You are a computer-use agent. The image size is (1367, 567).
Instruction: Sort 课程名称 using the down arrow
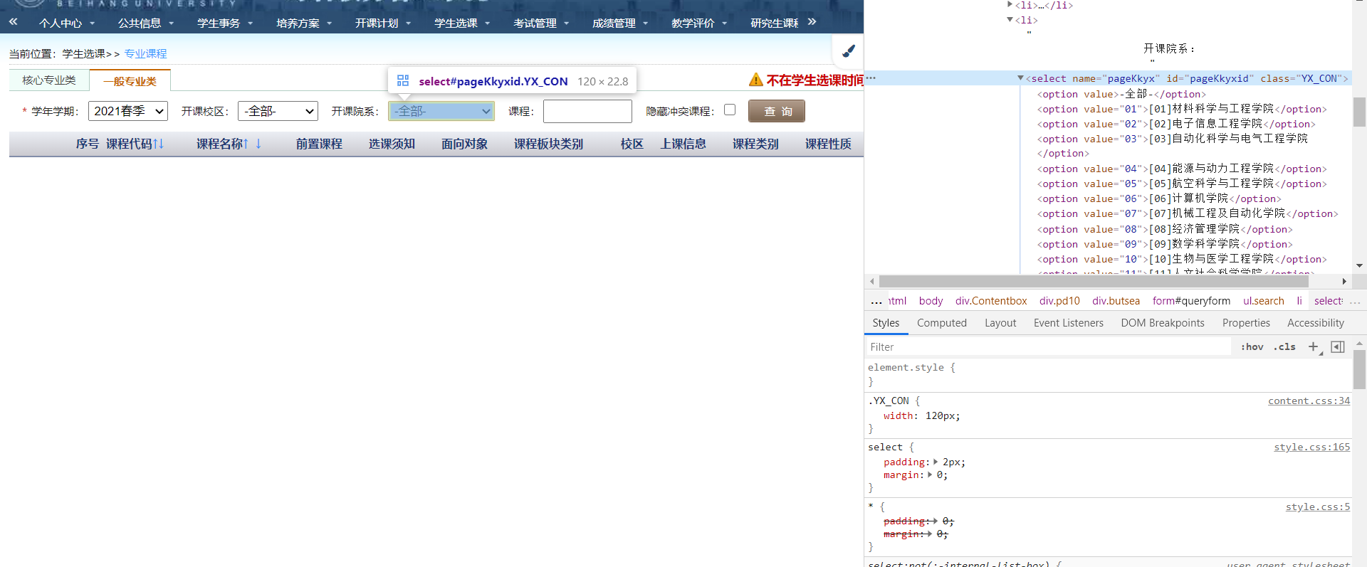pos(258,144)
